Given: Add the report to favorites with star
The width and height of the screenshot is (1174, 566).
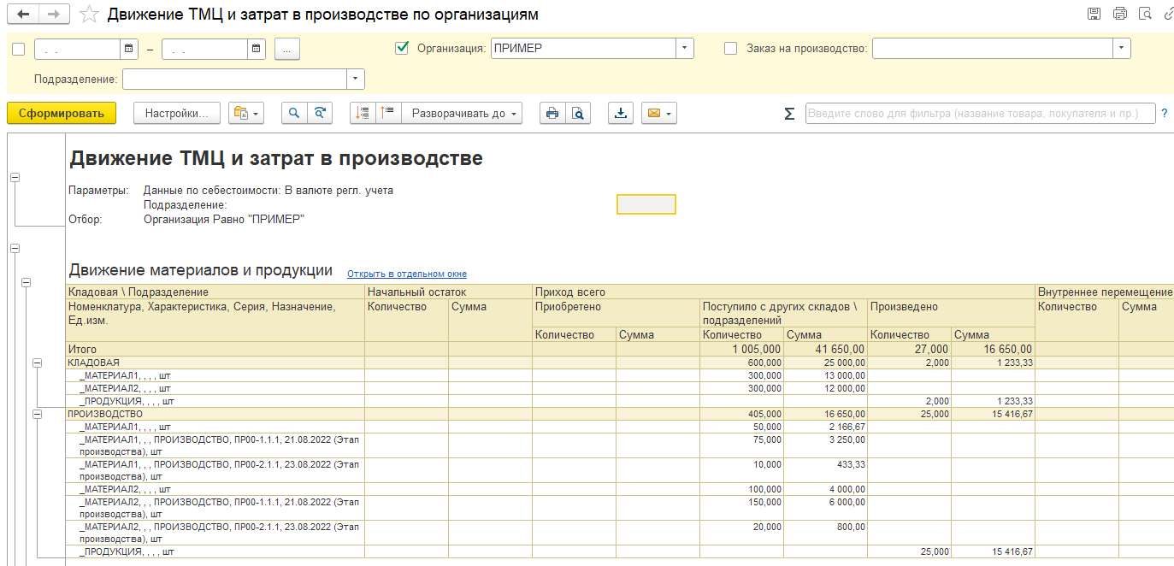Looking at the screenshot, I should coord(88,15).
